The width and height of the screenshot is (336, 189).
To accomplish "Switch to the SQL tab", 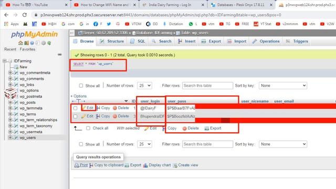I will (138, 41).
